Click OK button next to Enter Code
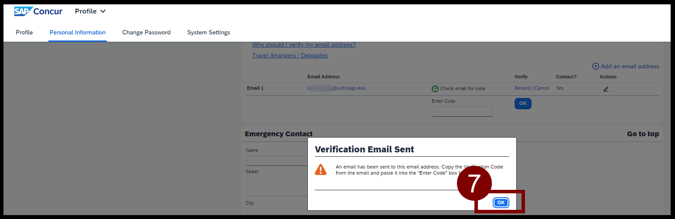The image size is (675, 219). click(x=523, y=104)
